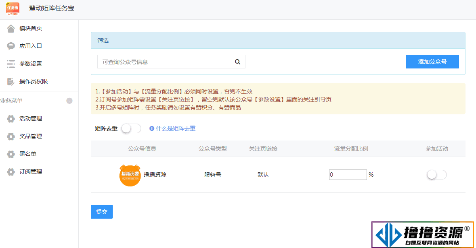Click the gear icon beside 奖品管理
Screen dimensions: 476x248
(x=10, y=136)
